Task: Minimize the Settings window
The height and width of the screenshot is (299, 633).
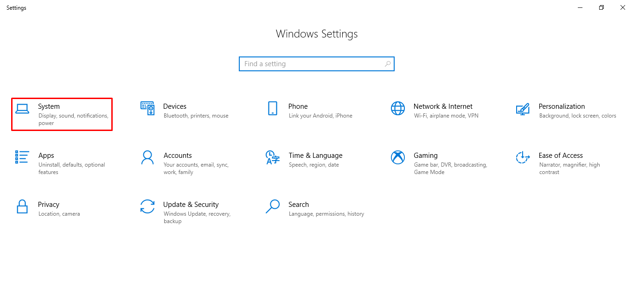Action: 580,7
